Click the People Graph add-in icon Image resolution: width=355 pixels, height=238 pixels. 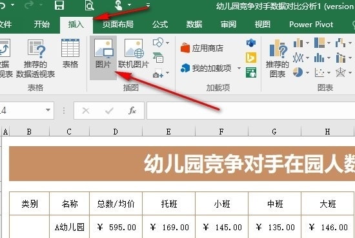pyautogui.click(x=251, y=72)
